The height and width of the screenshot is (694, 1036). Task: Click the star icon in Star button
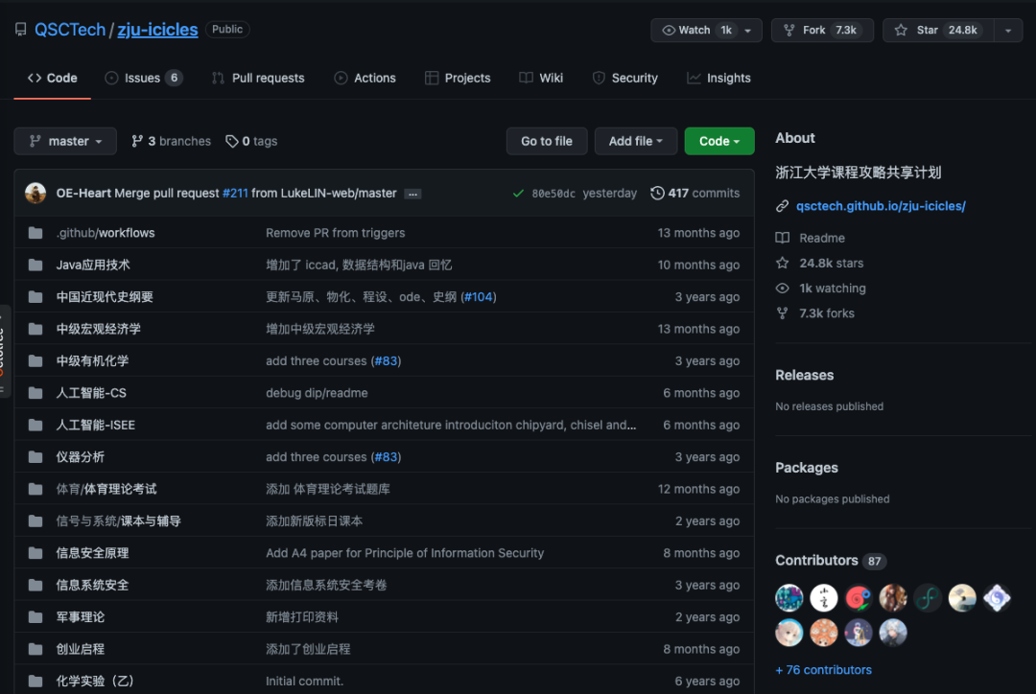901,31
